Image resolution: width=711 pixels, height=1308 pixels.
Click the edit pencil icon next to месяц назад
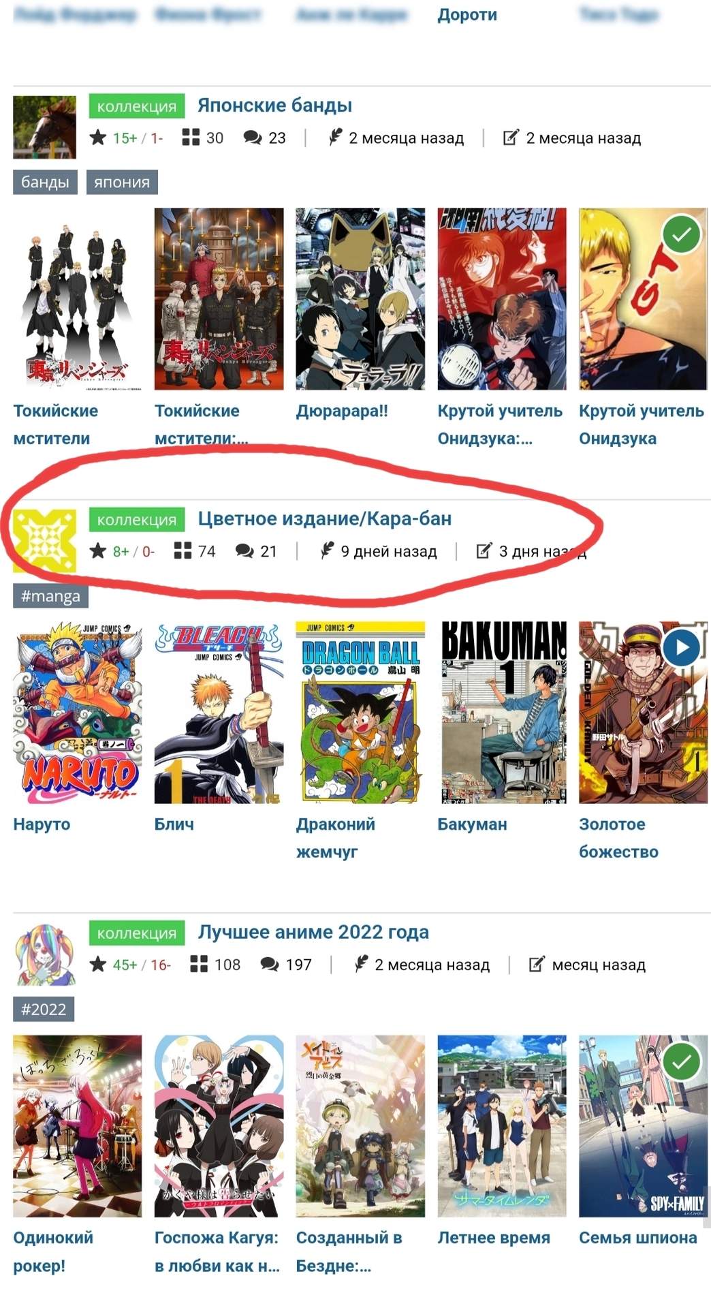[x=537, y=964]
